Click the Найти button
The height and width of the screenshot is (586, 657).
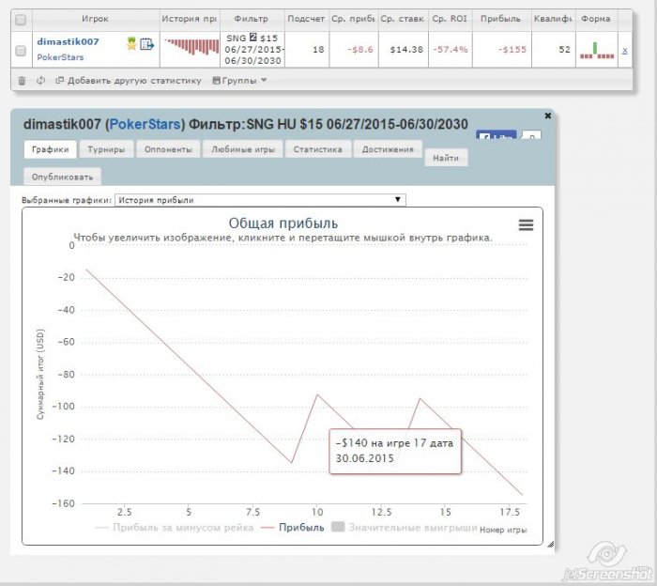click(x=446, y=158)
